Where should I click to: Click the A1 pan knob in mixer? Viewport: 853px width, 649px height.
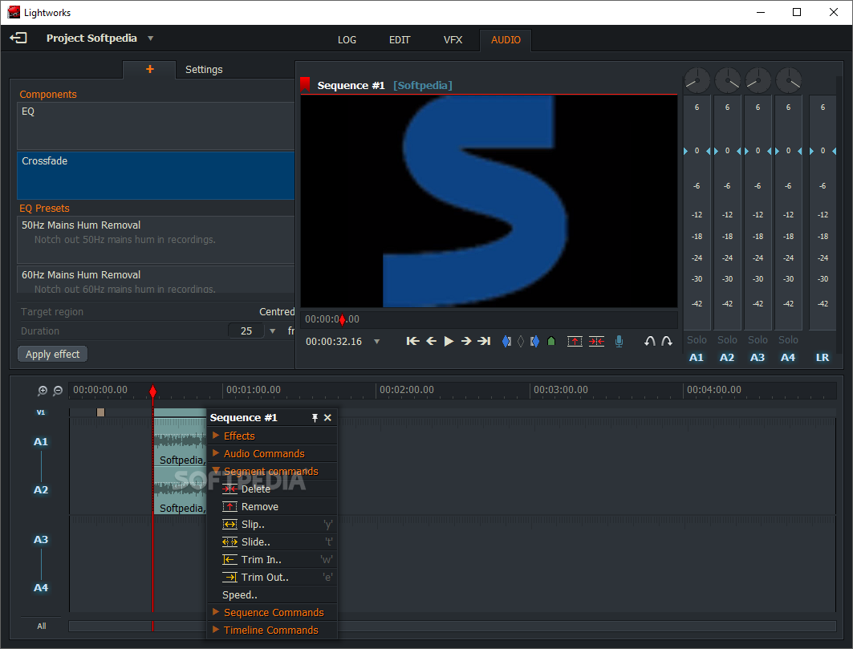tap(697, 81)
